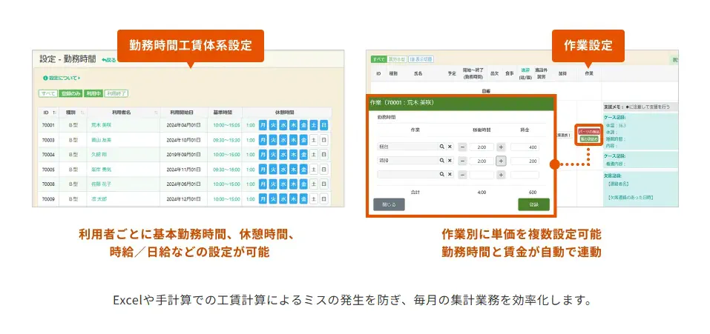Image resolution: width=710 pixels, height=334 pixels.
Task: Click the red work tag in 作業 column
Action: (x=588, y=131)
